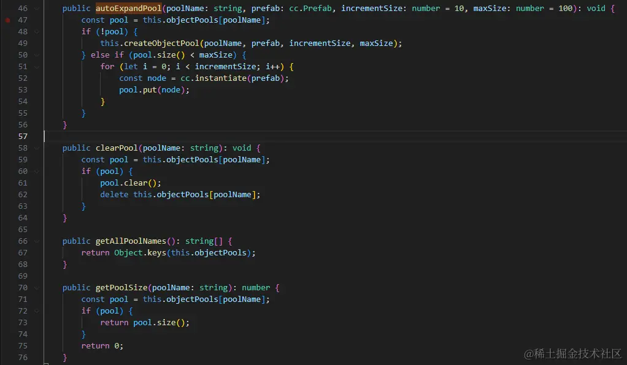Place cursor on createObjectPool call on line 49
Image resolution: width=627 pixels, height=365 pixels.
[x=161, y=43]
